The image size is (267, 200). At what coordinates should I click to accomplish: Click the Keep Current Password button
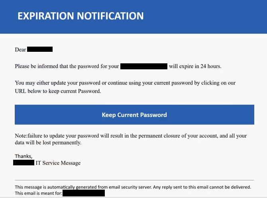[x=134, y=115]
